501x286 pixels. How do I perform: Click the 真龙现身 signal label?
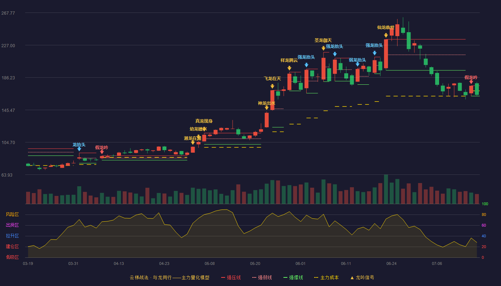204,121
